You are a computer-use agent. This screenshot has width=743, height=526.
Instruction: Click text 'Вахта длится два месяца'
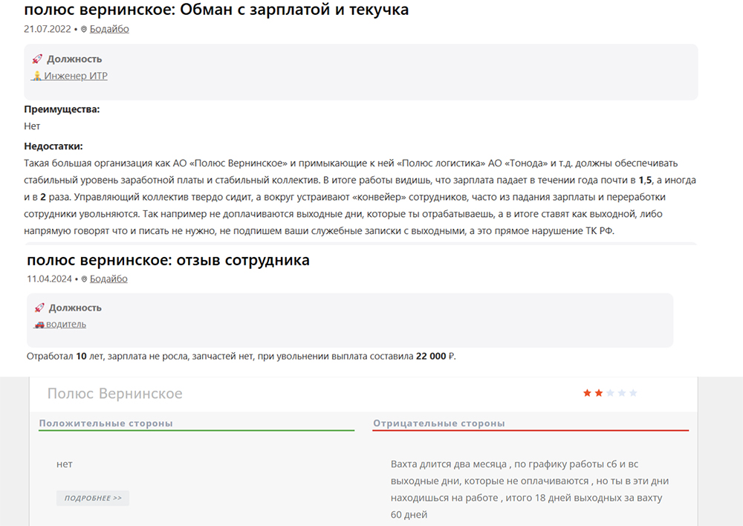(449, 464)
